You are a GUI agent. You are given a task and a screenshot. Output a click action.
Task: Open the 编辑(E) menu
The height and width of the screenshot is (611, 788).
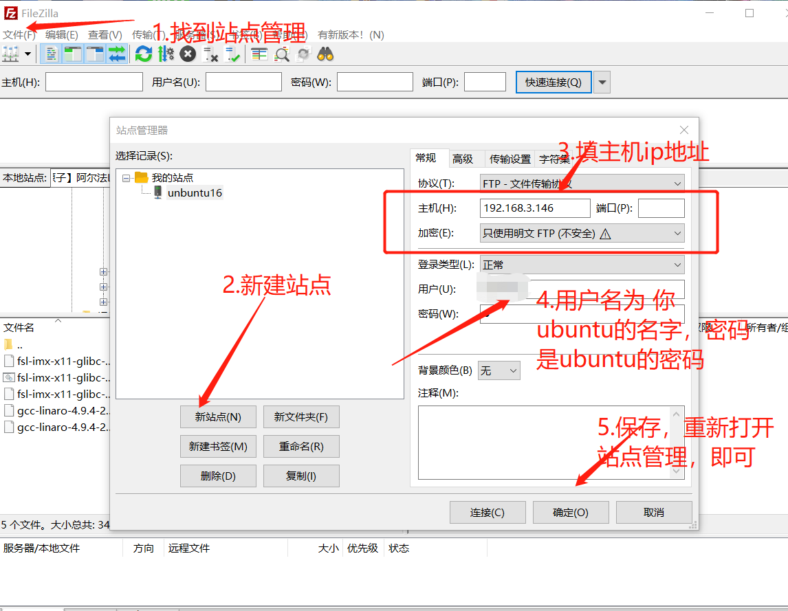[x=62, y=34]
